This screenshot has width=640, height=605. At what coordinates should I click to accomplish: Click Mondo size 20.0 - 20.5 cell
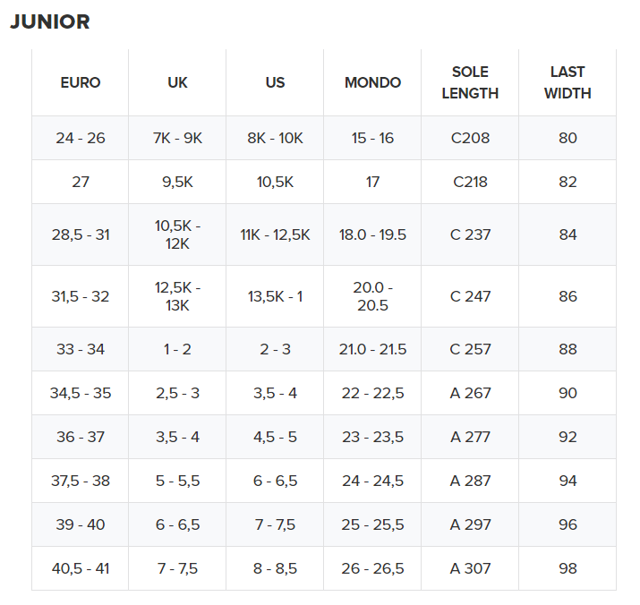(372, 296)
